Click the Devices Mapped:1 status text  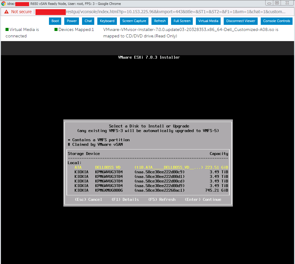click(x=76, y=30)
